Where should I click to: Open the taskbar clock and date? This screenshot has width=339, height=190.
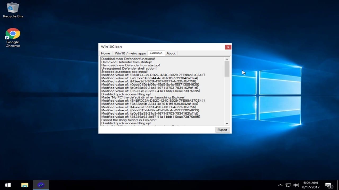(310, 185)
